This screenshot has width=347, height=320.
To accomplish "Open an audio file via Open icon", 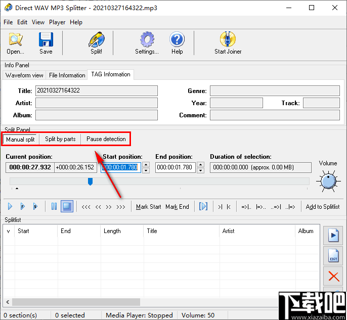I will pos(15,43).
